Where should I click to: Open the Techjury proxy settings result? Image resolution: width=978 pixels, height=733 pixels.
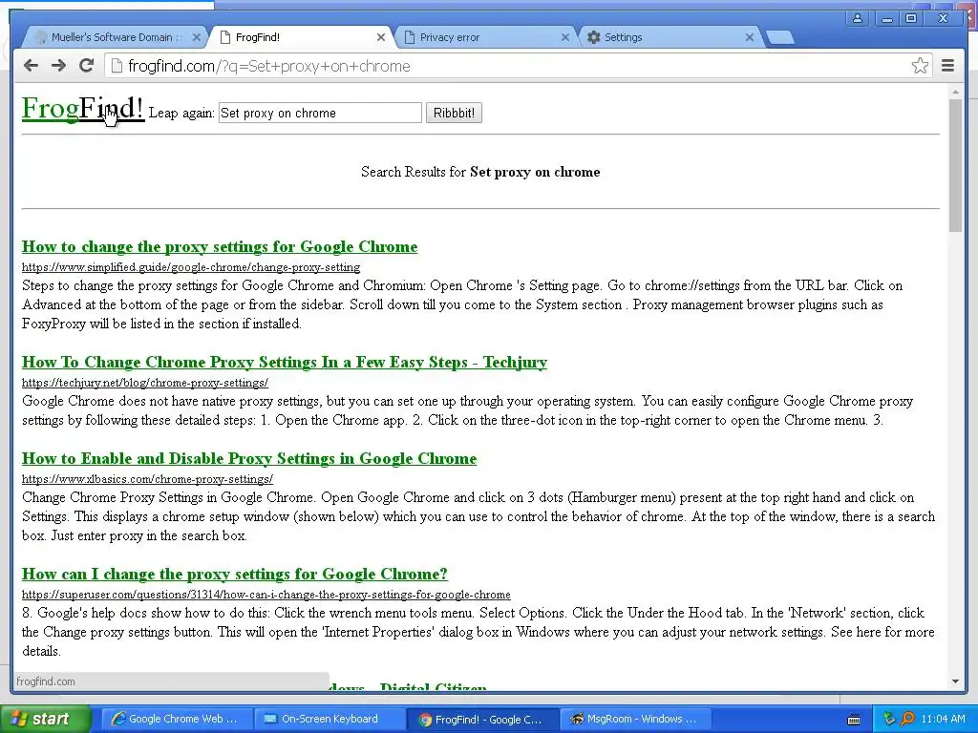285,362
